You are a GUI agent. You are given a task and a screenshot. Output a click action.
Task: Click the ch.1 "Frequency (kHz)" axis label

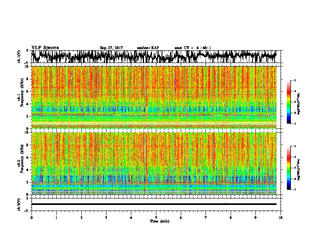(x=22, y=92)
